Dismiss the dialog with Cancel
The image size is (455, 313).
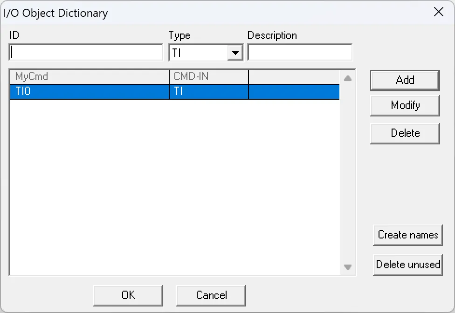(x=211, y=295)
